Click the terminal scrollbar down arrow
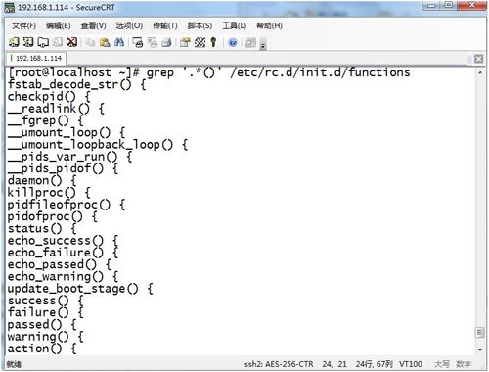Screen dimensions: 489x372 coord(480,350)
